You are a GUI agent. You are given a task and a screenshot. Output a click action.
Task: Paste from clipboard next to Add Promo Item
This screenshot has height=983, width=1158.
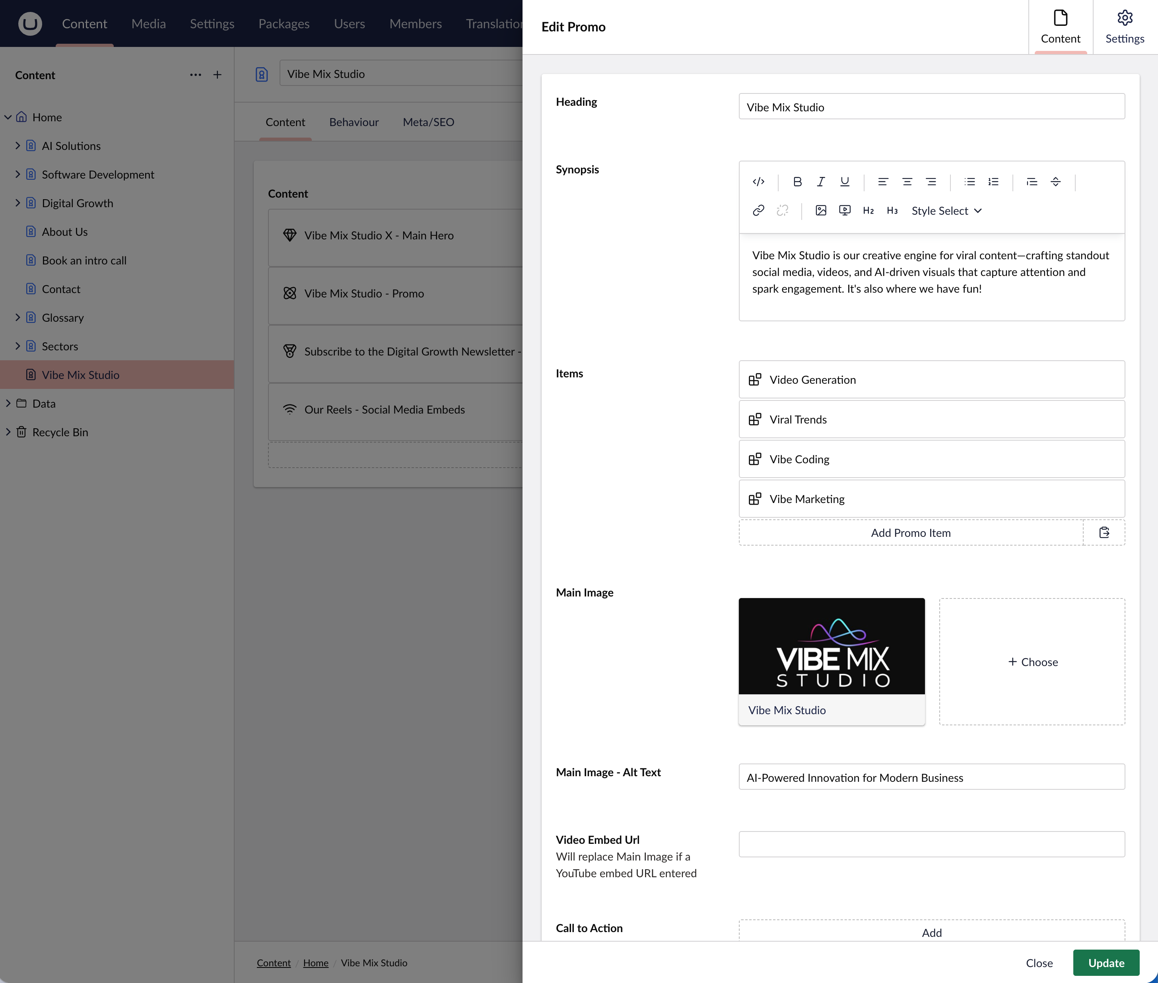click(x=1104, y=533)
